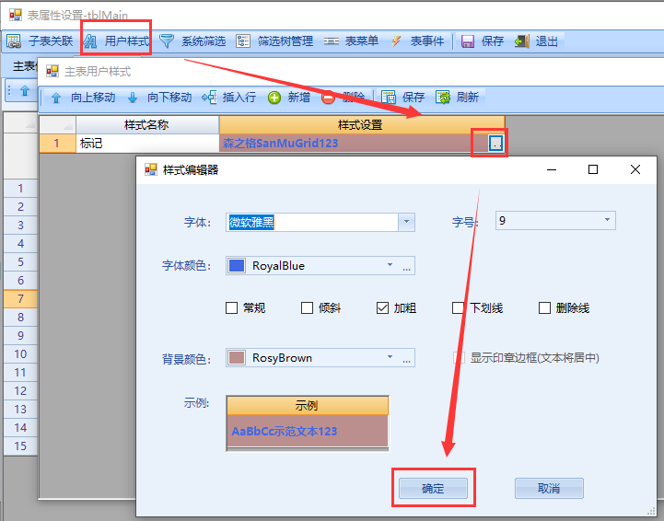Click the 向上移动 arrow icon in 主表用户样式
Image resolution: width=664 pixels, height=521 pixels.
click(x=56, y=98)
